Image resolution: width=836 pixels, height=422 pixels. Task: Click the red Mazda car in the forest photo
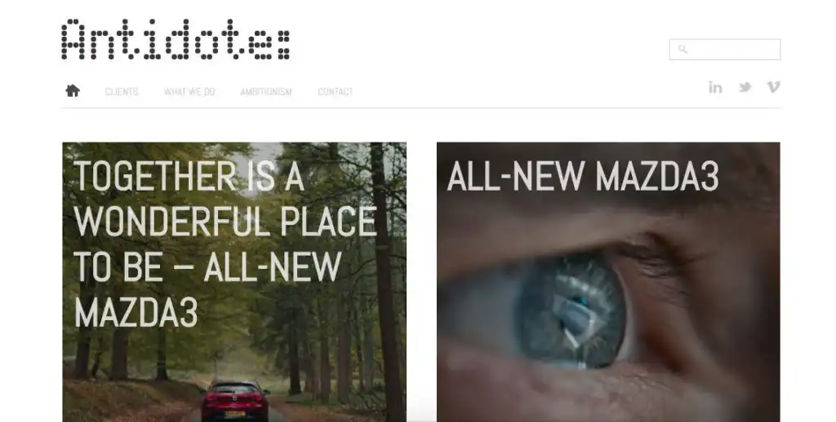(235, 401)
